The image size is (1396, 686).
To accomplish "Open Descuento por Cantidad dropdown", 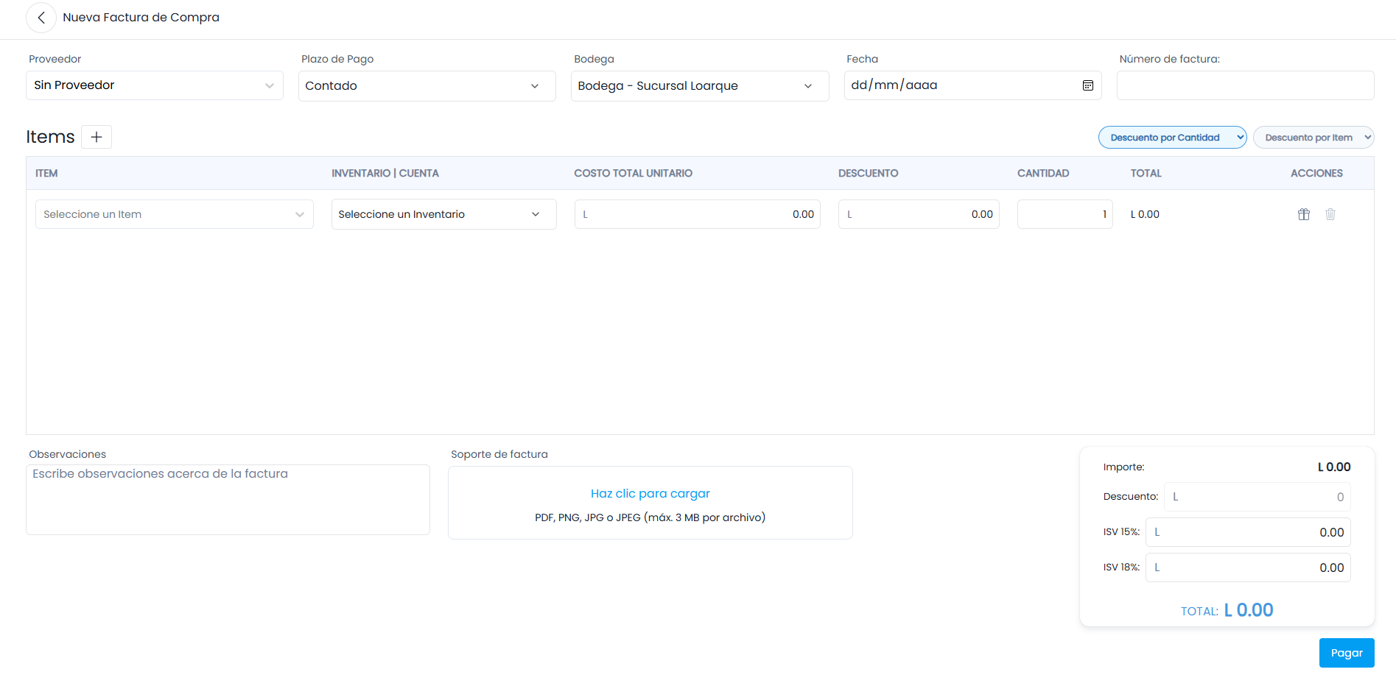I will (1172, 138).
